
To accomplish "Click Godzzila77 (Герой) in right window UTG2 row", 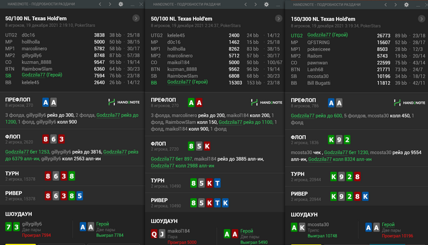I will [328, 35].
